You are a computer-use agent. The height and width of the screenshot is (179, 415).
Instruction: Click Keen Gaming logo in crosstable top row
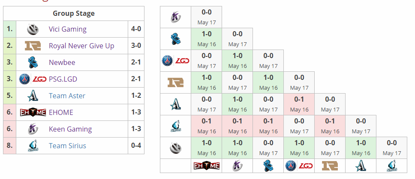point(175,17)
